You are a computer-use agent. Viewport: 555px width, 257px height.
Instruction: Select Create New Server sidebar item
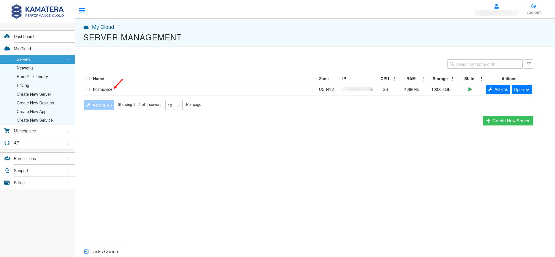34,94
